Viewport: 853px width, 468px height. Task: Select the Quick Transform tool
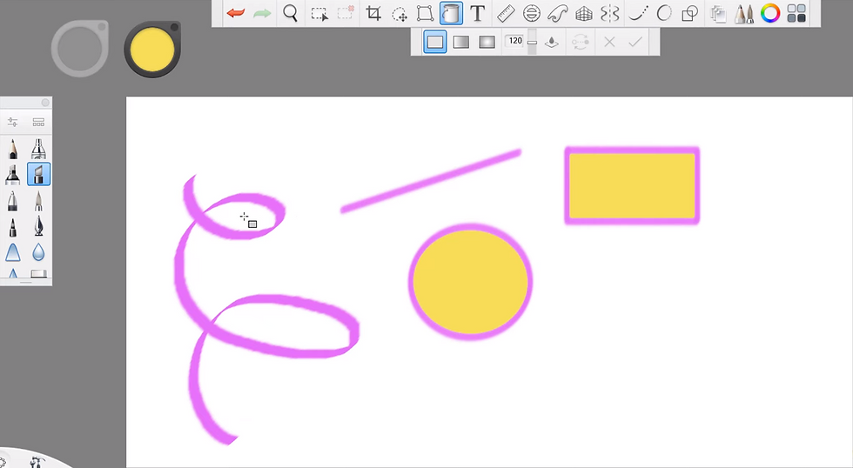(400, 14)
